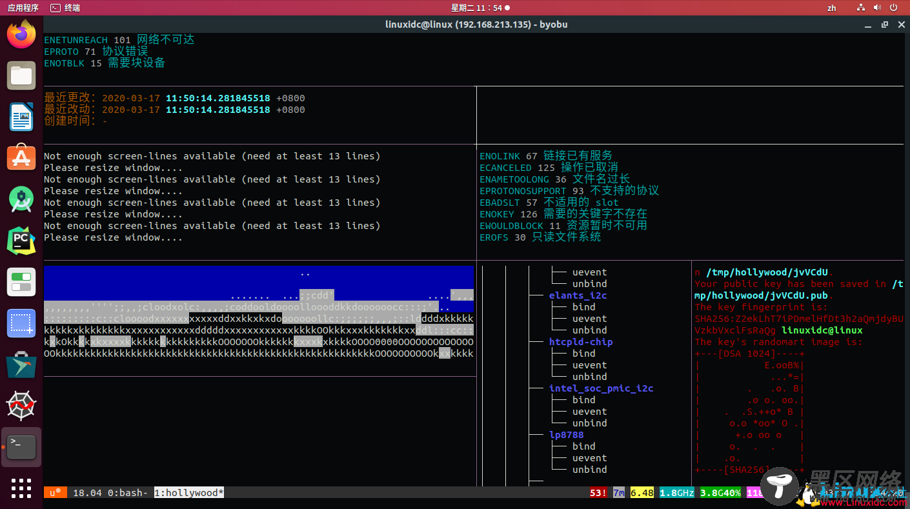The image size is (910, 509).
Task: Click uevent under lp8788
Action: pyautogui.click(x=589, y=458)
